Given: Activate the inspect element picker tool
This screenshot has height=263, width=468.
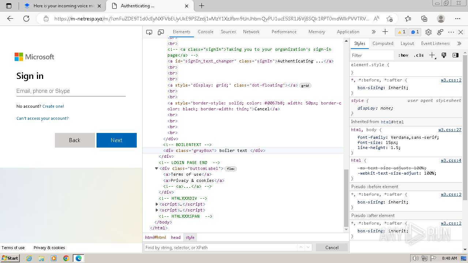Looking at the screenshot, I should tap(149, 32).
